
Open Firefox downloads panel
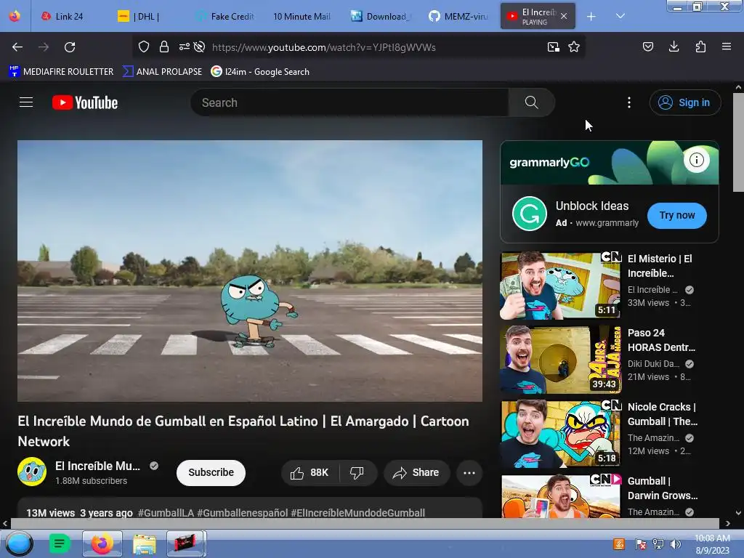674,46
